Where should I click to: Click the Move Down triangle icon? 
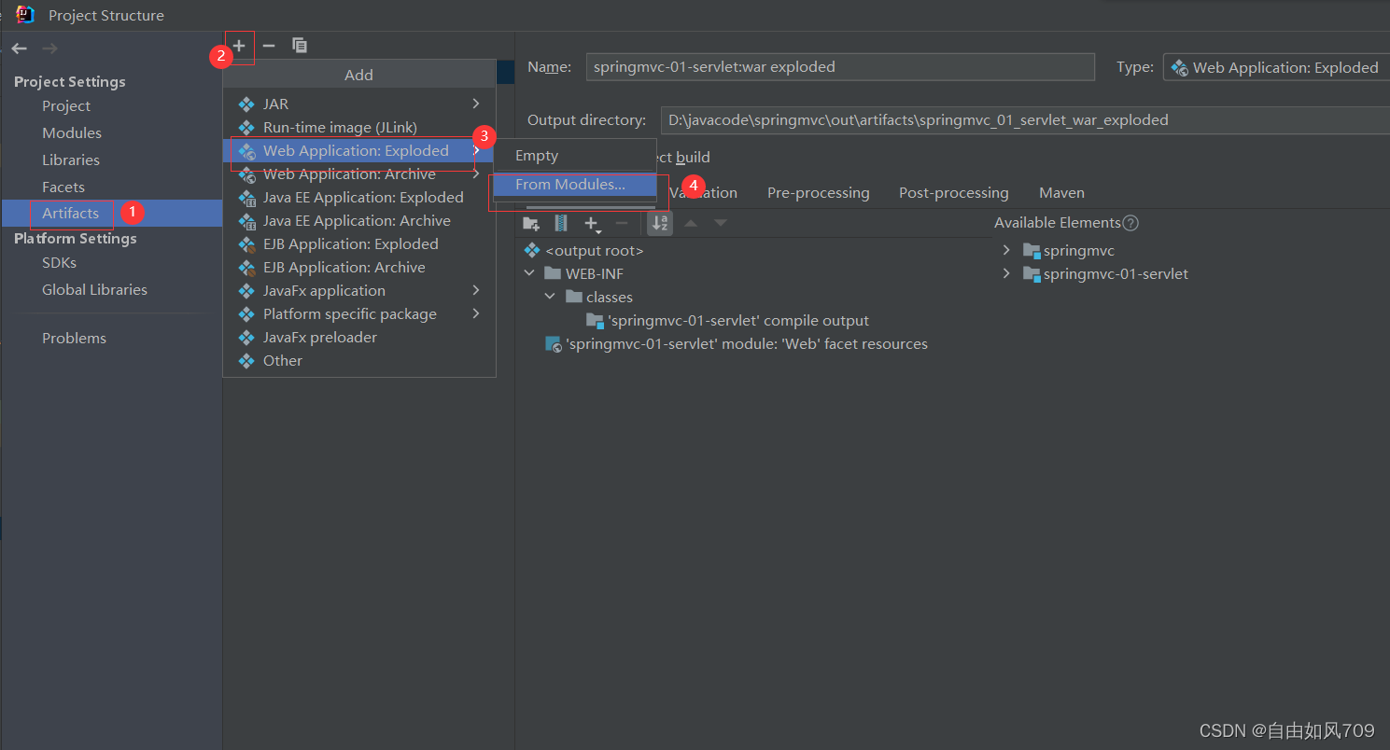click(721, 223)
